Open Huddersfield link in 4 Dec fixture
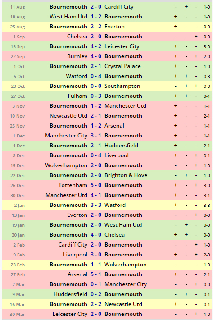 [x=121, y=146]
